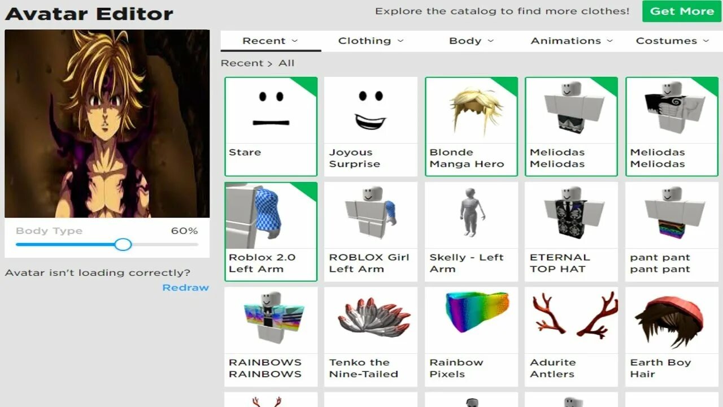Viewport: 723px width, 407px height.
Task: Expand the Body dropdown chevron
Action: [x=490, y=41]
